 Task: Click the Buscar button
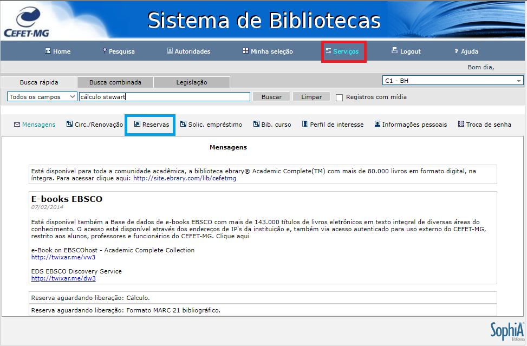pos(271,97)
